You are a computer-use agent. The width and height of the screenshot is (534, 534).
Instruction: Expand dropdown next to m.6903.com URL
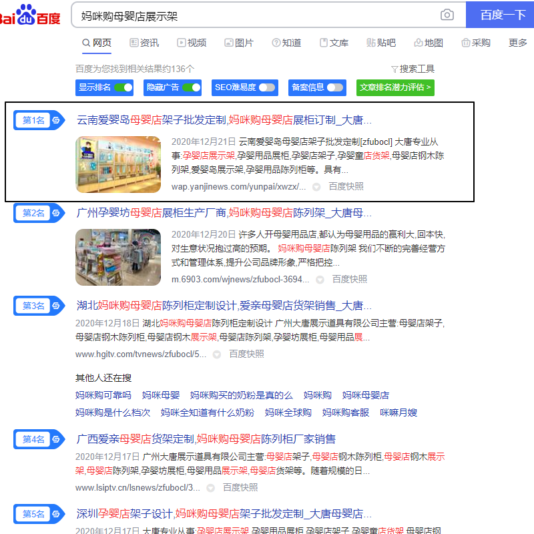(320, 280)
